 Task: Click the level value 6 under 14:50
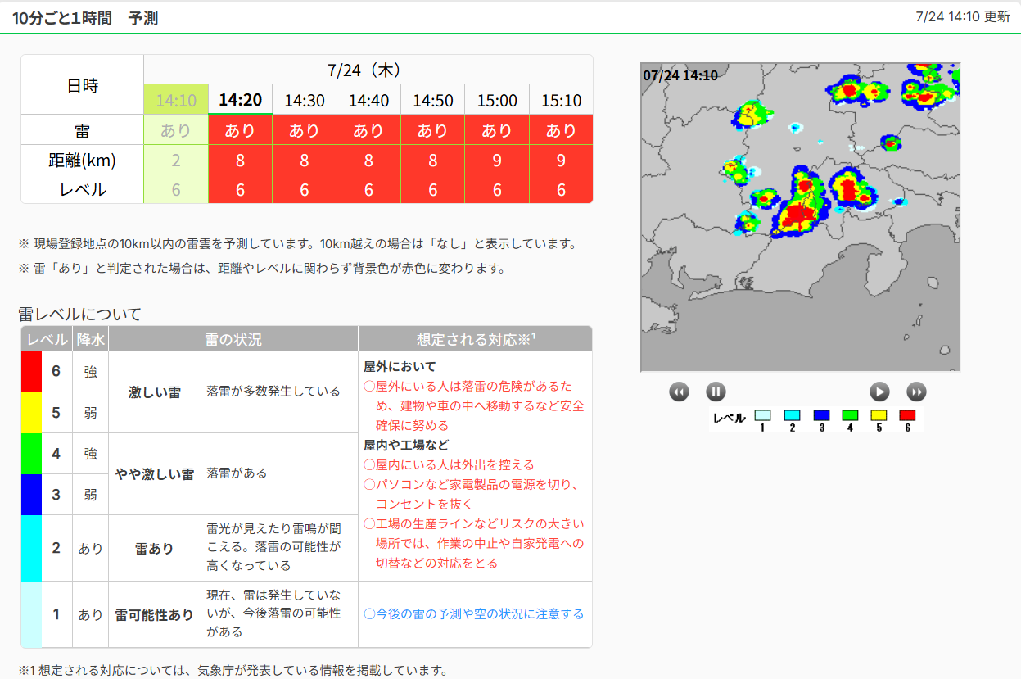(433, 190)
